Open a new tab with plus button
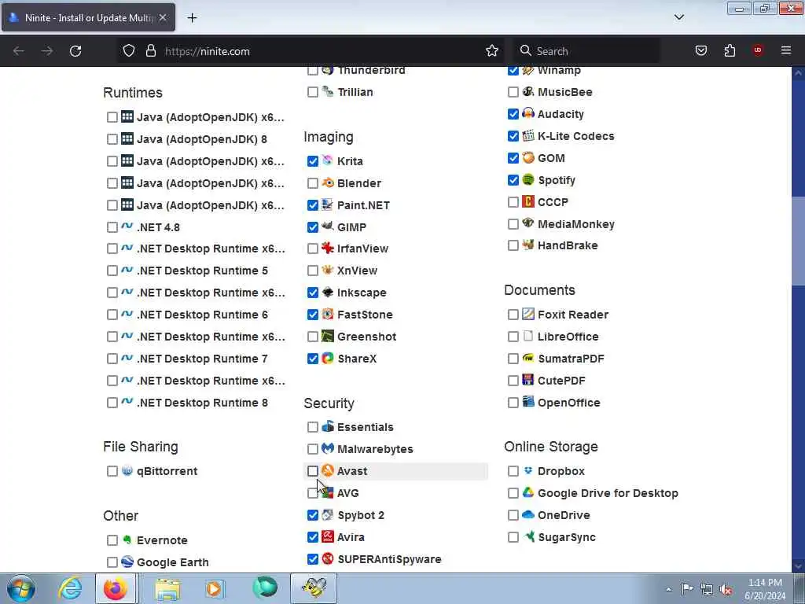This screenshot has width=805, height=604. point(192,17)
